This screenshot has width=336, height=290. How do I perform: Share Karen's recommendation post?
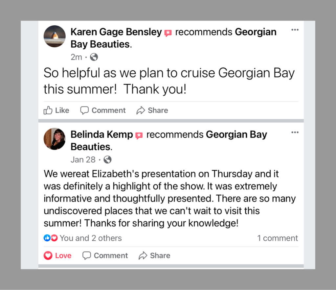coord(152,110)
